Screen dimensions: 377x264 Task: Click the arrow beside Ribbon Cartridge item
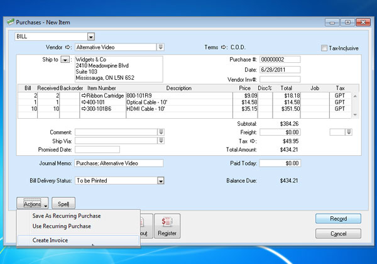(x=84, y=96)
